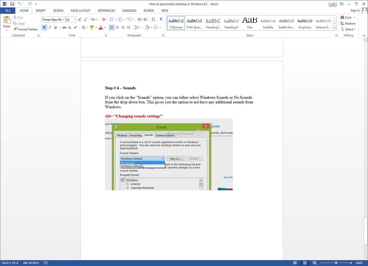This screenshot has height=266, width=368.
Task: Click the proofing errors status icon
Action: pyautogui.click(x=46, y=263)
